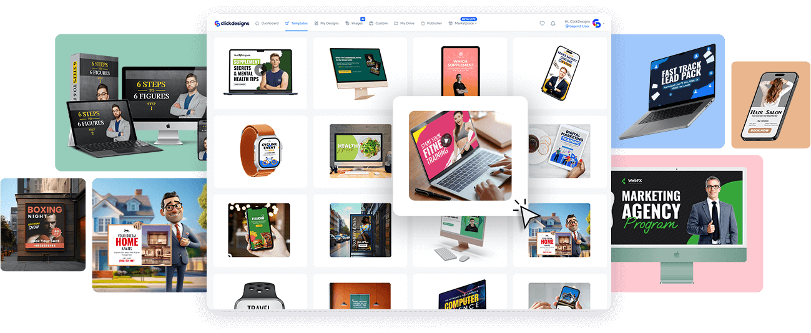Open the Custom tab
811x333 pixels.
(378, 23)
